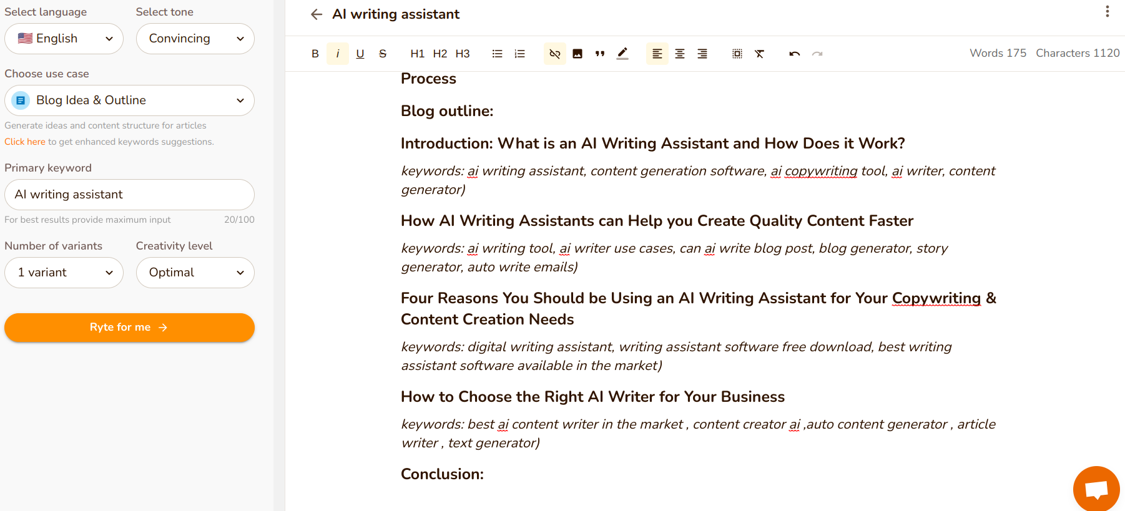Toggle strikethrough formatting
This screenshot has width=1125, height=511.
click(383, 54)
